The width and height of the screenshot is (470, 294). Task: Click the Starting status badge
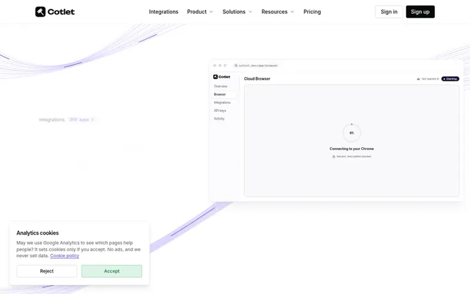[x=450, y=79]
